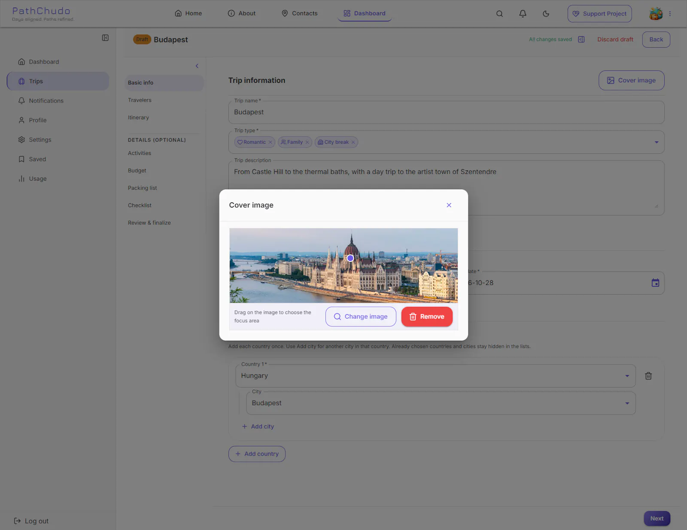The image size is (687, 530).
Task: Click Discard draft link
Action: click(615, 39)
